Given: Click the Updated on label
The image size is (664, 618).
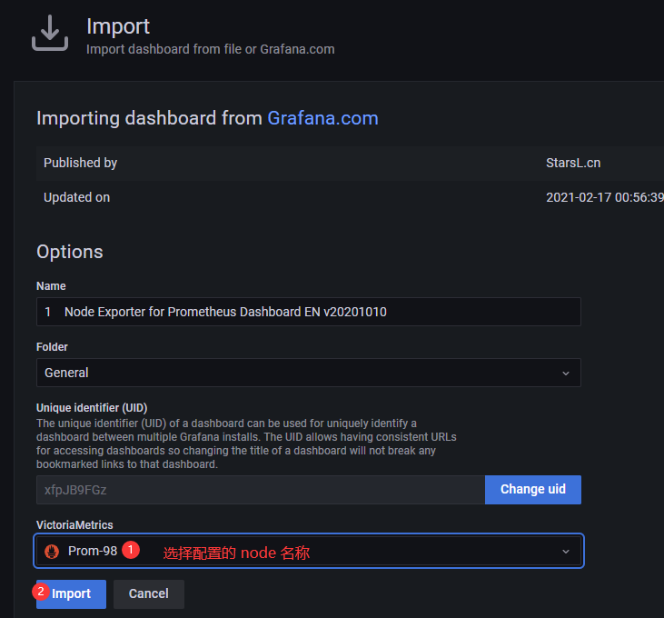Looking at the screenshot, I should (x=76, y=197).
